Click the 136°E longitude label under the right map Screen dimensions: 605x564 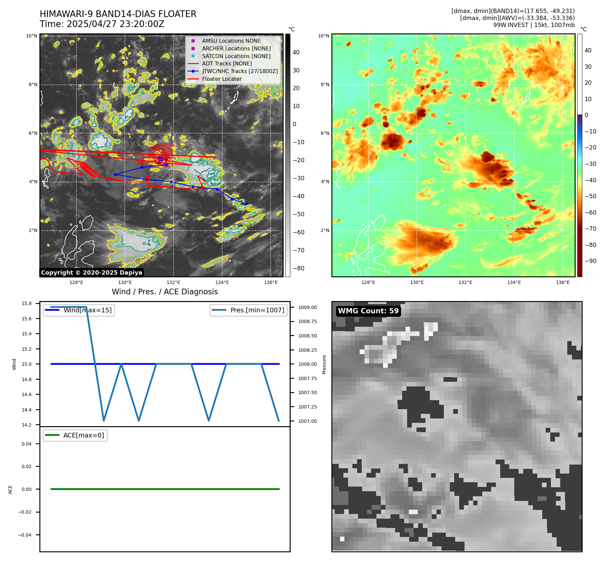(x=563, y=282)
